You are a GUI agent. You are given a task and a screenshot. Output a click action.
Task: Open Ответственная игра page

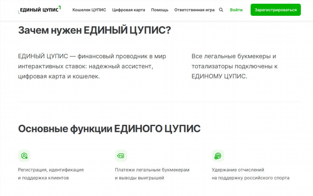[194, 10]
